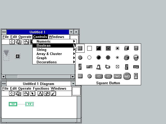Viewport: 166px width, 124px height.
Task: Choose the round white LED control
Action: tap(89, 57)
